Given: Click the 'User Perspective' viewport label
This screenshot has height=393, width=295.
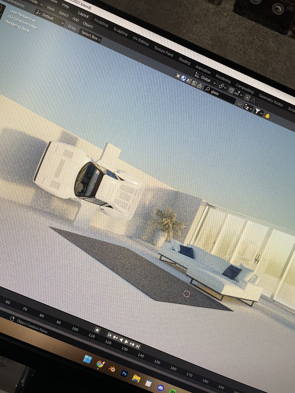Looking at the screenshot, I should pyautogui.click(x=23, y=16).
